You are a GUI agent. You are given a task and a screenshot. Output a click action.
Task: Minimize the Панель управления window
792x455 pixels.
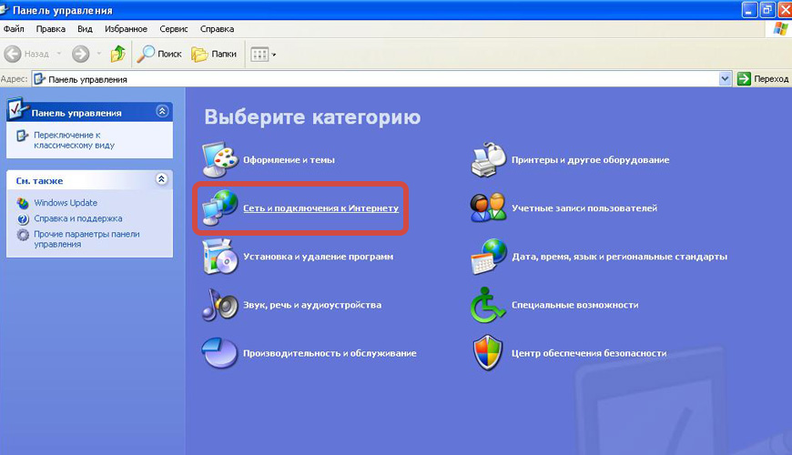pyautogui.click(x=749, y=10)
